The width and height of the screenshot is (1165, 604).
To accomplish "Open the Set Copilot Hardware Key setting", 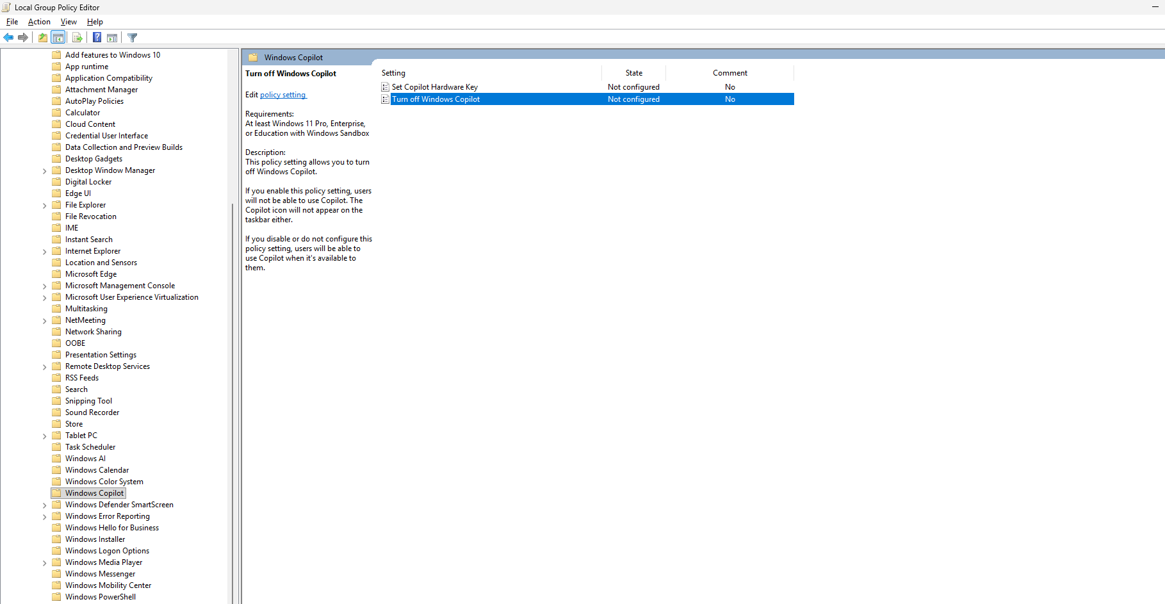I will [434, 86].
